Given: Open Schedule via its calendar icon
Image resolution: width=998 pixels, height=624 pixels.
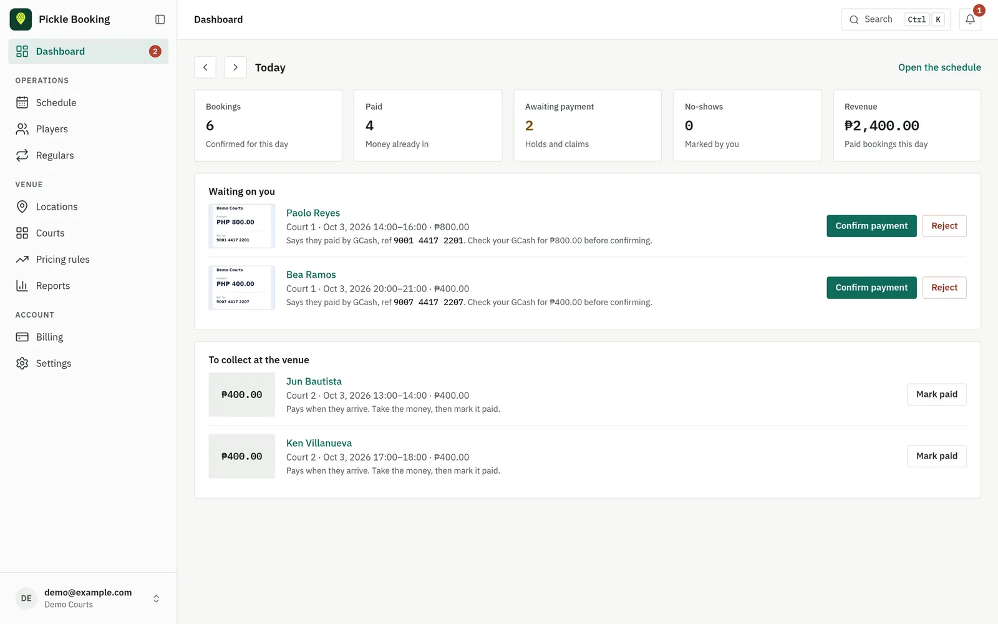Looking at the screenshot, I should point(22,102).
